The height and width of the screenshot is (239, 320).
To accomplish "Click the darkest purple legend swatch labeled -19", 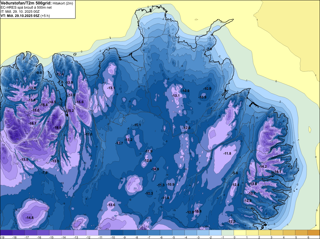I will tap(6, 233).
